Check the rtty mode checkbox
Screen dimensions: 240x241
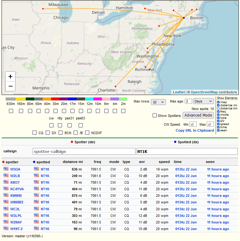point(60,125)
